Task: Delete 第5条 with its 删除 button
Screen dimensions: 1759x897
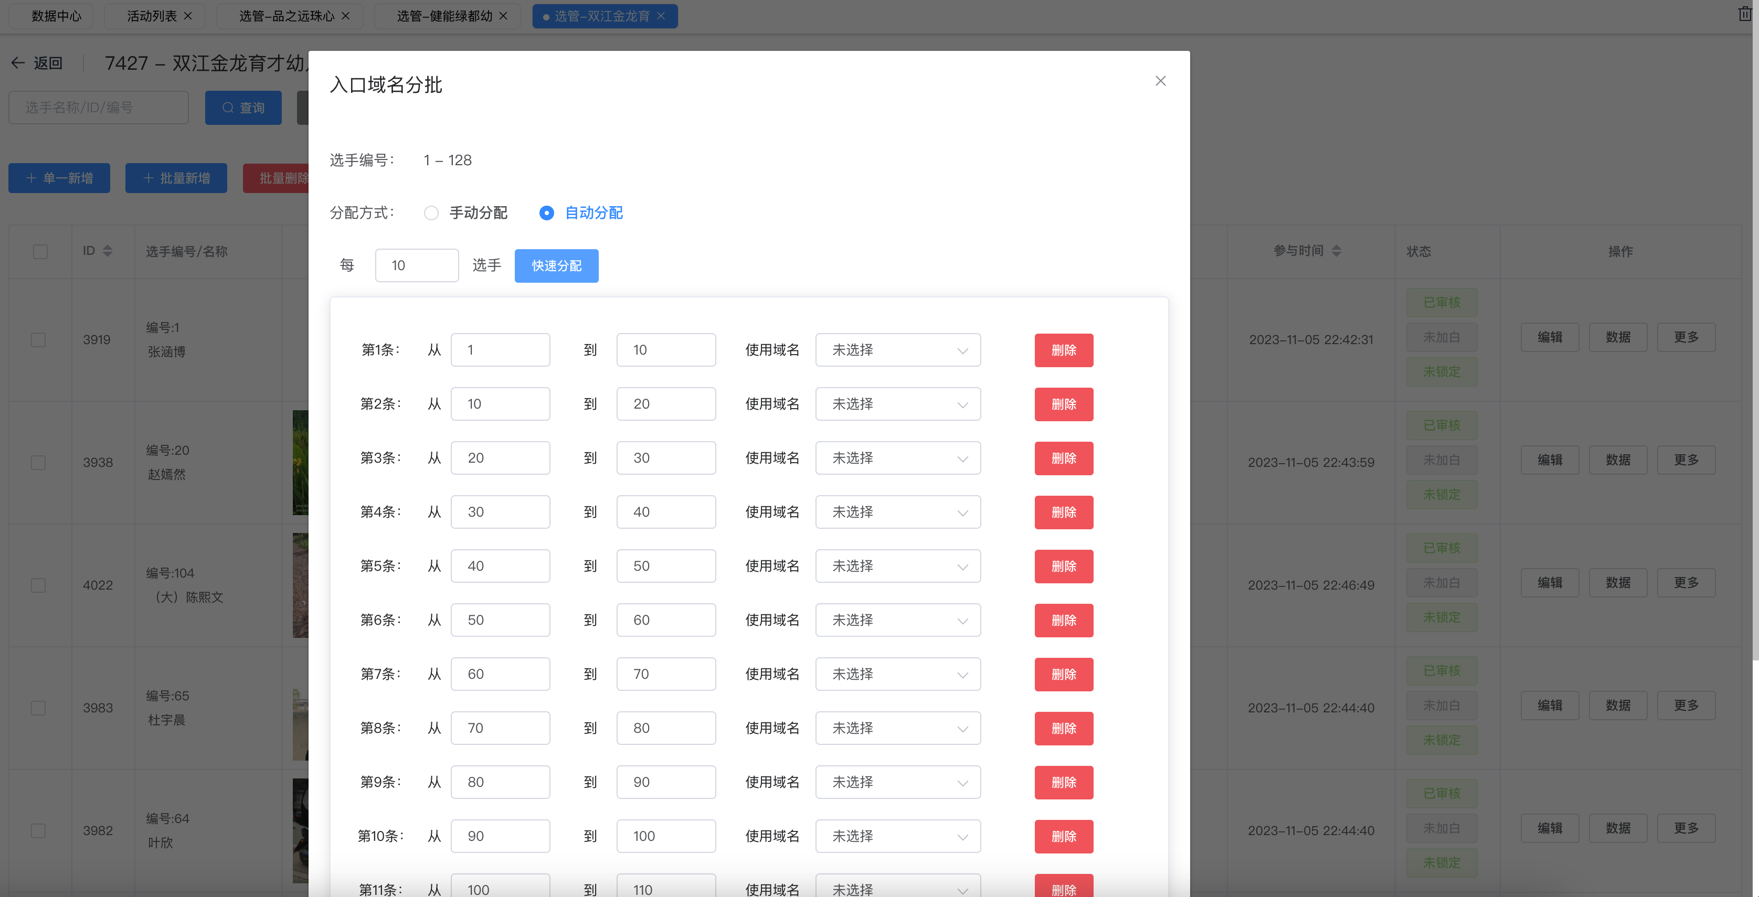Action: 1063,566
